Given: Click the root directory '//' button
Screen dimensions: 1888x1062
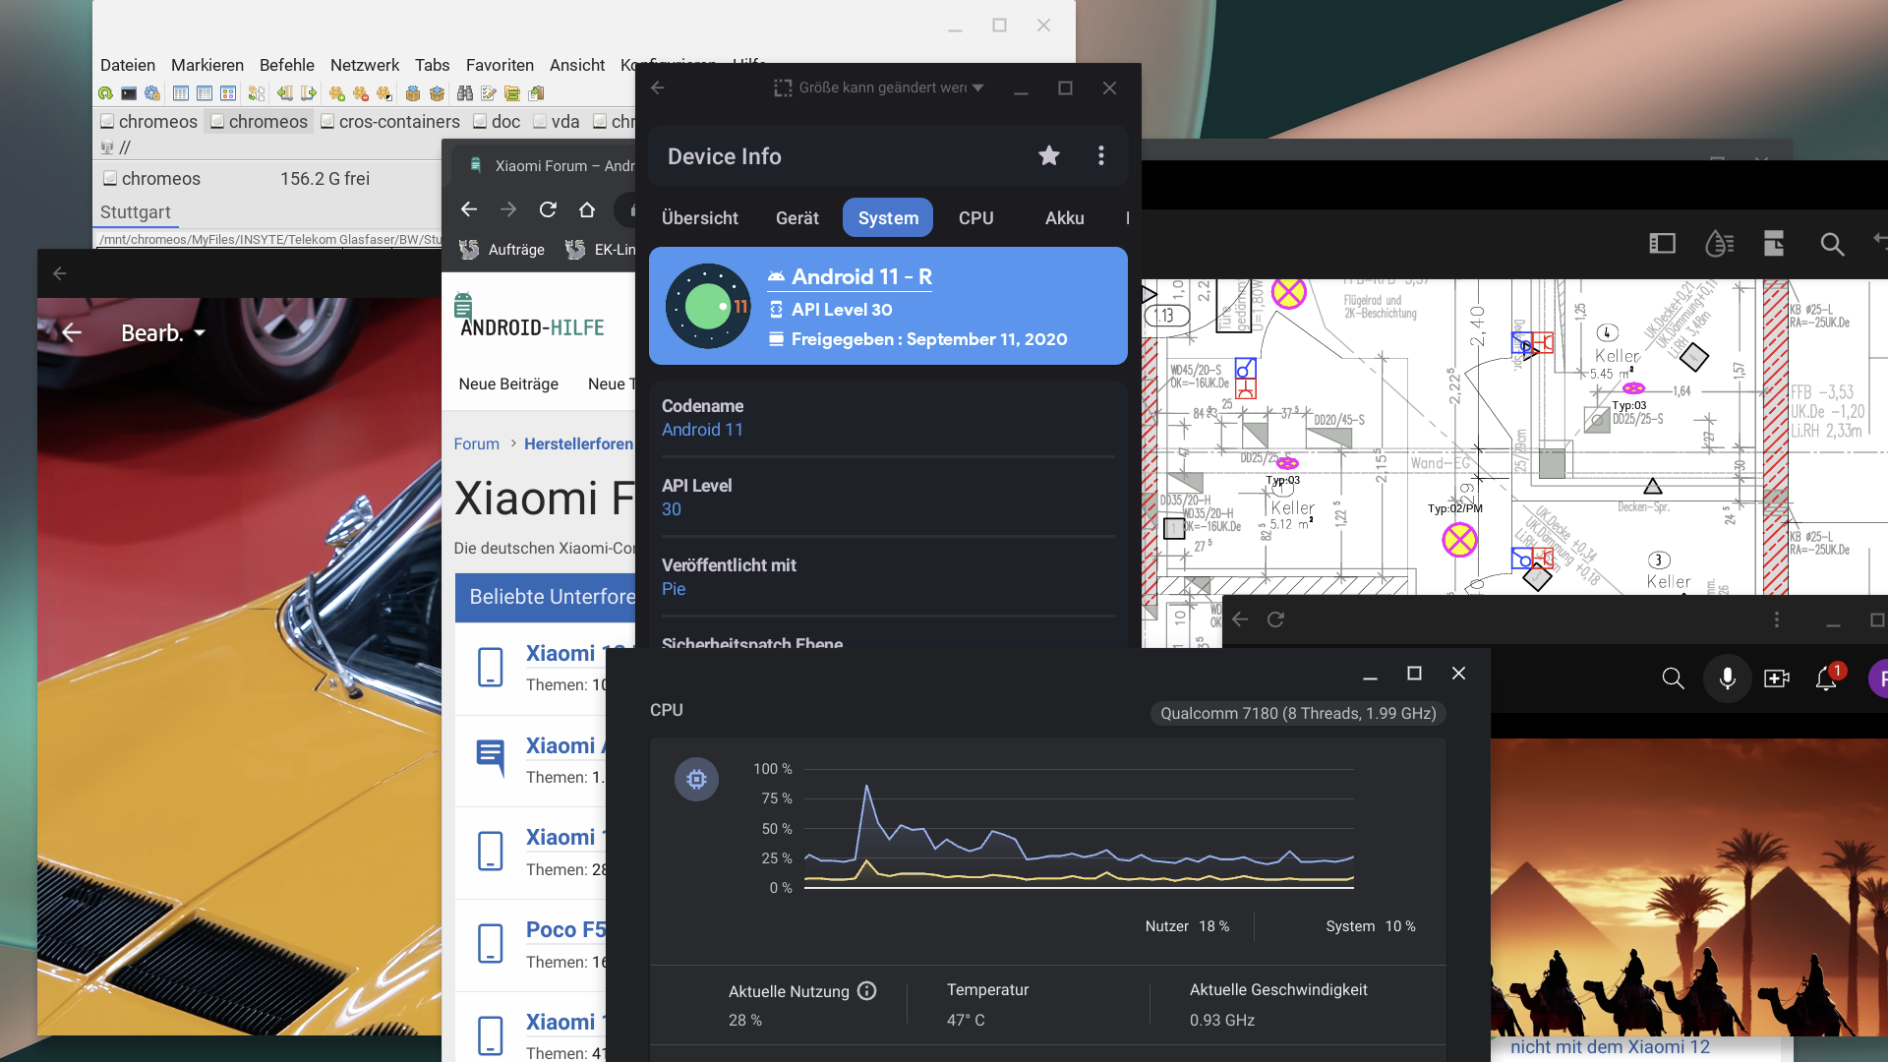Looking at the screenshot, I should tap(116, 147).
